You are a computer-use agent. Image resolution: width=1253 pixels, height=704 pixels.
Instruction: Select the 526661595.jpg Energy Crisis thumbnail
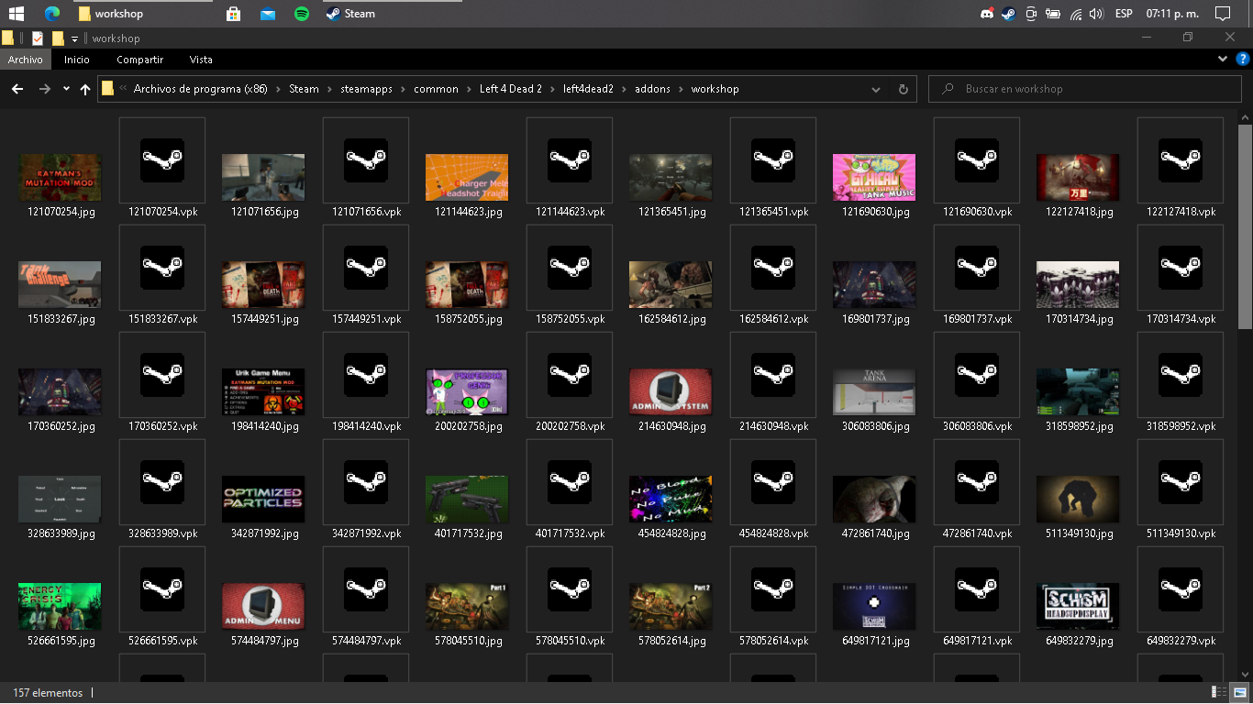61,607
